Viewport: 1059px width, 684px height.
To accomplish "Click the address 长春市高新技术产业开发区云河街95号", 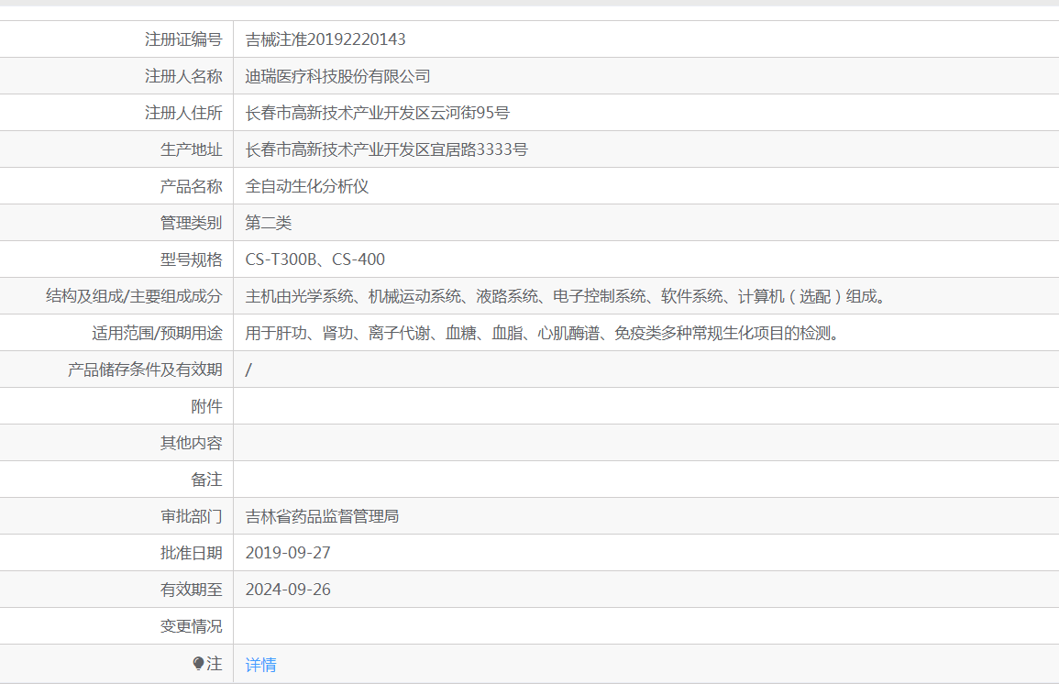I will pos(377,113).
